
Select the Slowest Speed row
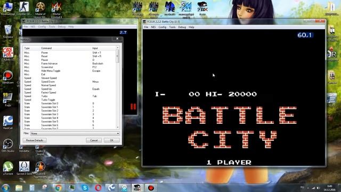point(69,78)
